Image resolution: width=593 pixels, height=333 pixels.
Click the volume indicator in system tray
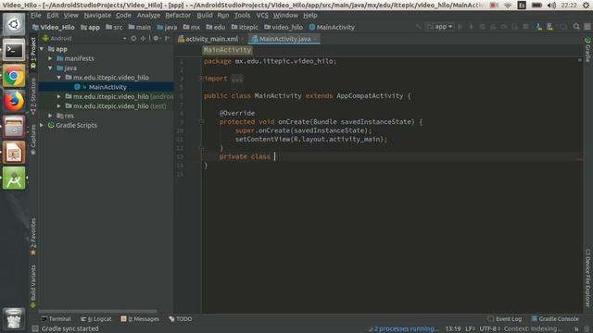(x=552, y=5)
